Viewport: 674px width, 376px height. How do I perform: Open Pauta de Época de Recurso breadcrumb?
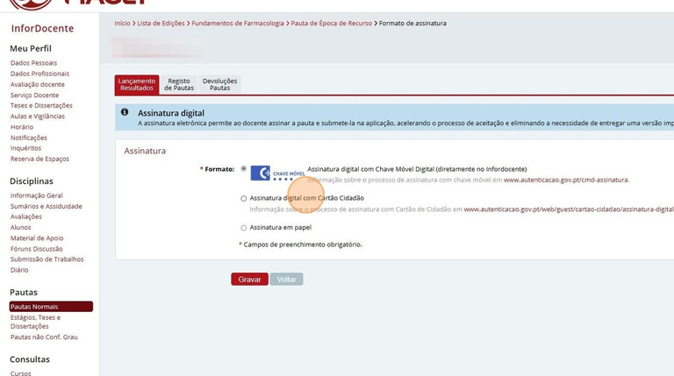pos(331,23)
